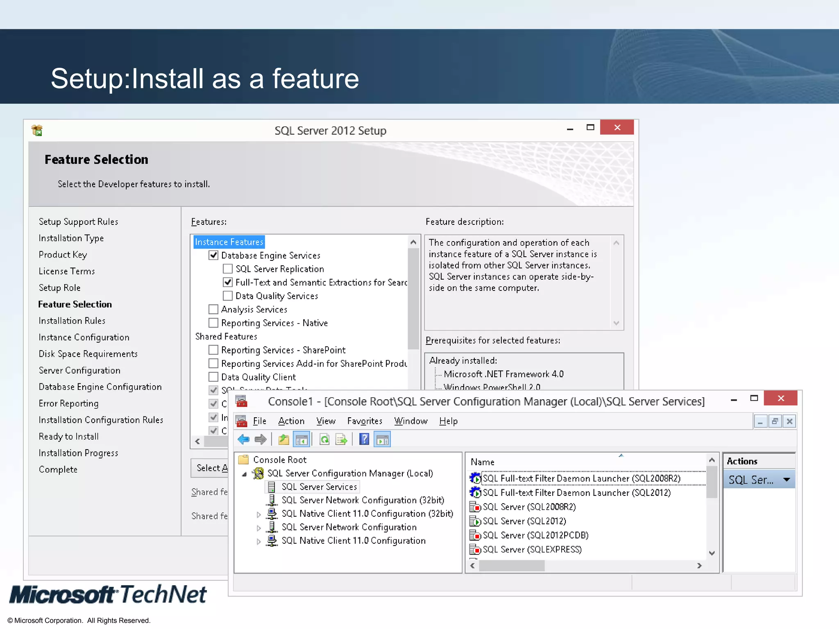Click the feature description scroll down arrow
The height and width of the screenshot is (629, 839).
616,323
